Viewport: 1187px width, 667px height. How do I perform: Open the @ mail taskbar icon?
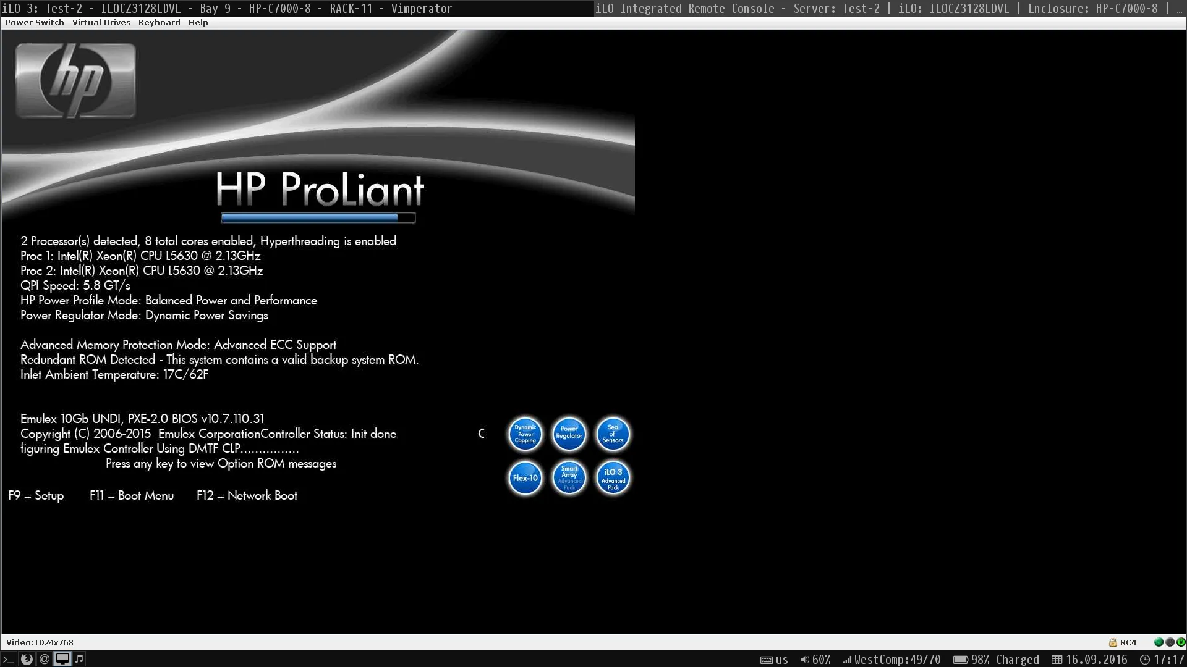pyautogui.click(x=45, y=659)
